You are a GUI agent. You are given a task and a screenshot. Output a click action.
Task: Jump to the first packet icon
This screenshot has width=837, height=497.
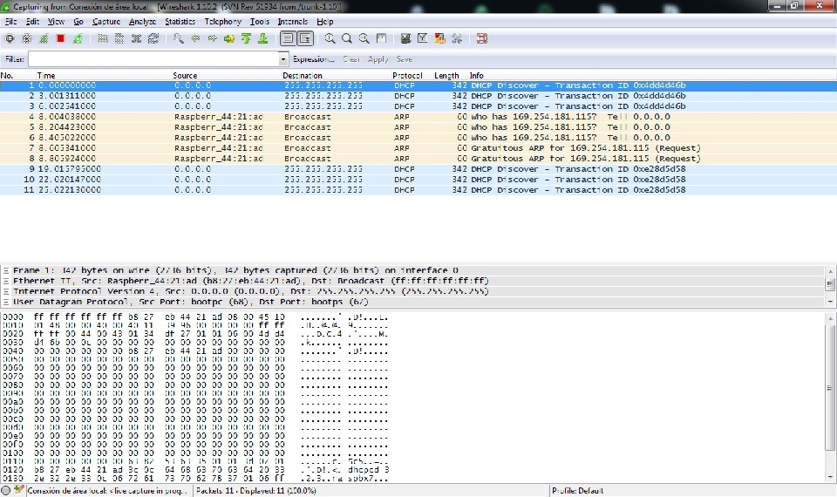(x=246, y=38)
